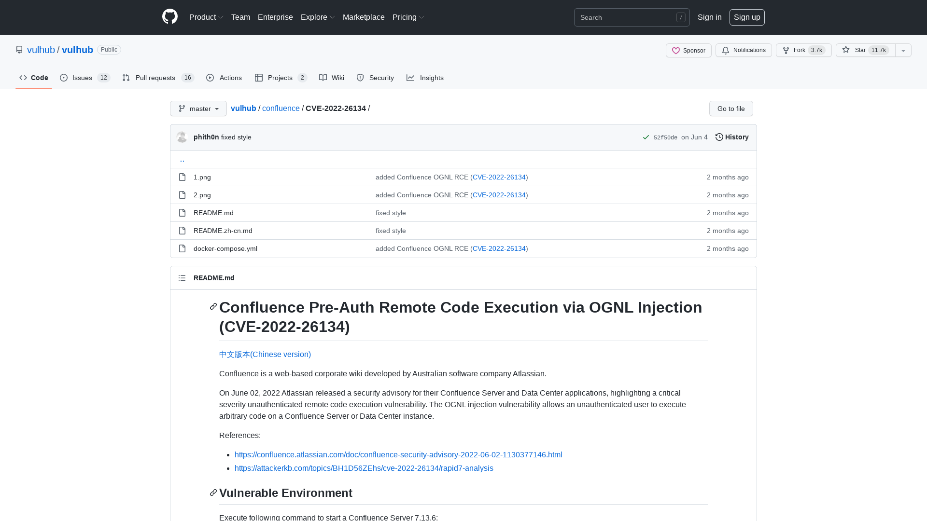Expand the master branch selector
The height and width of the screenshot is (521, 927).
pyautogui.click(x=198, y=109)
